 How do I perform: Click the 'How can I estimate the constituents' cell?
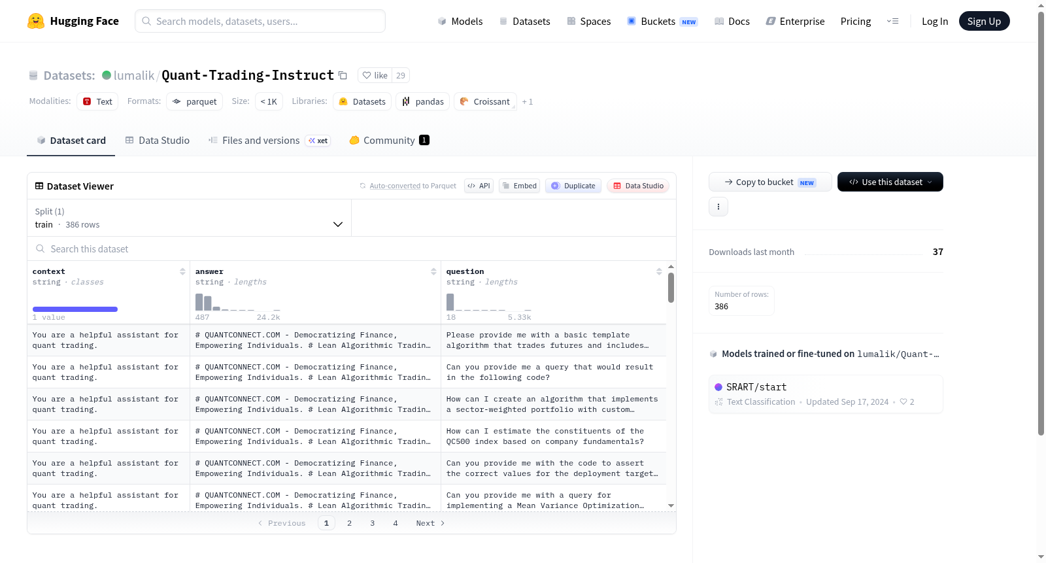[x=553, y=436]
